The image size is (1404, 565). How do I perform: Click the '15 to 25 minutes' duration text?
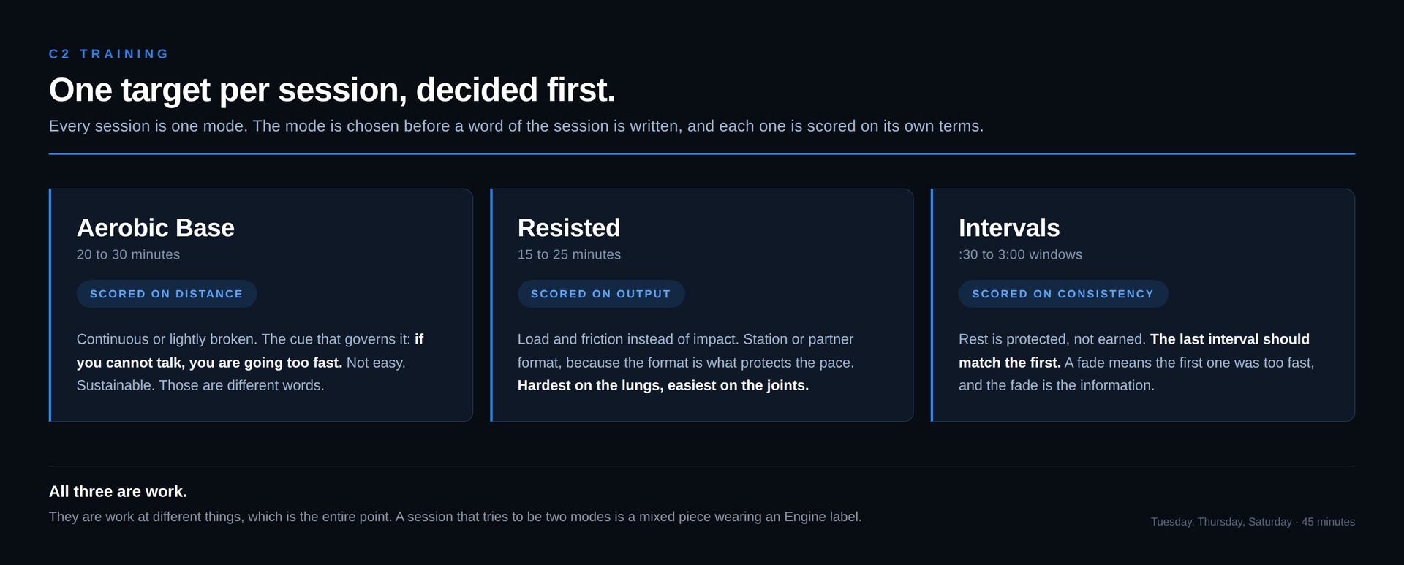point(569,254)
